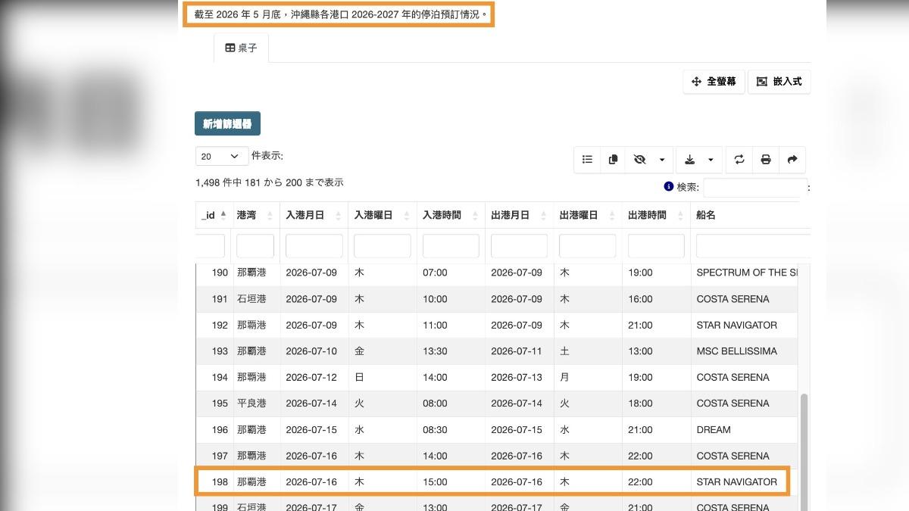909x511 pixels.
Task: Select the 平良港 cell in row 195
Action: 255,404
